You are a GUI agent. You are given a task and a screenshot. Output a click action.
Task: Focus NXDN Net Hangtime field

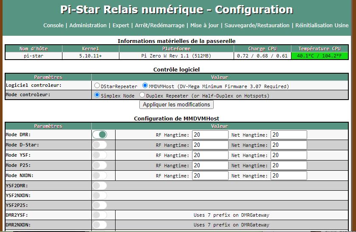click(289, 175)
